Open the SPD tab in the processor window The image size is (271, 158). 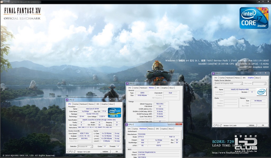click(x=98, y=104)
